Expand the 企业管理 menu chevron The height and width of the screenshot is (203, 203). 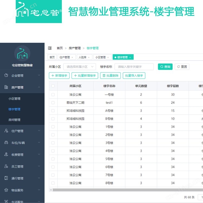point(39,75)
